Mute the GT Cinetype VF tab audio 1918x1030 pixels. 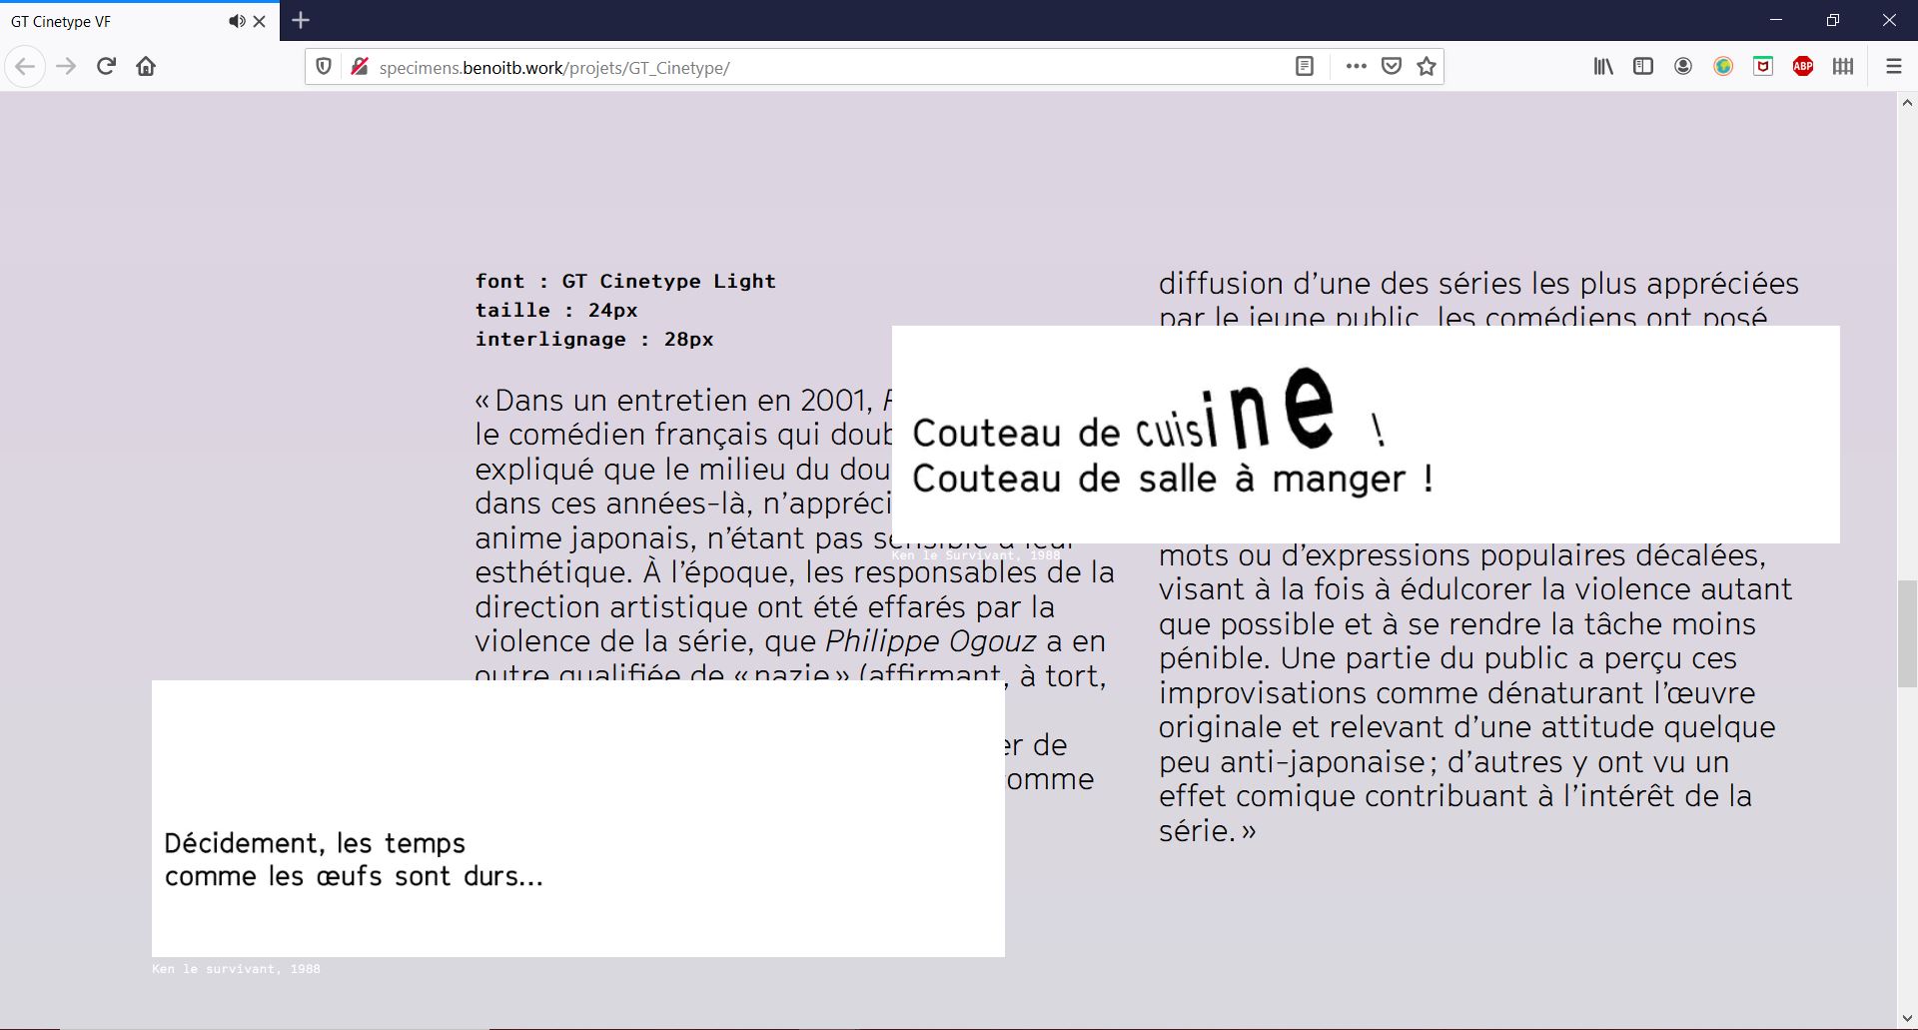236,21
